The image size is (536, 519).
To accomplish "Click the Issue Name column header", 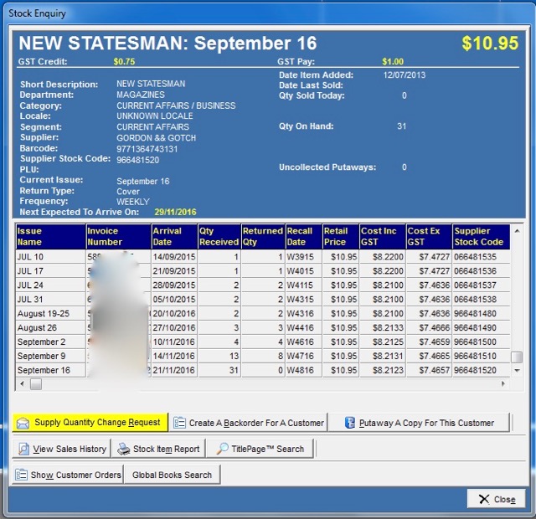I will click(49, 236).
